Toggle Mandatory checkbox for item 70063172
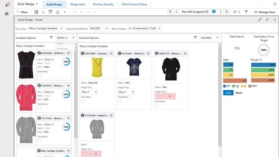The height and width of the screenshot is (157, 279). click(x=157, y=105)
